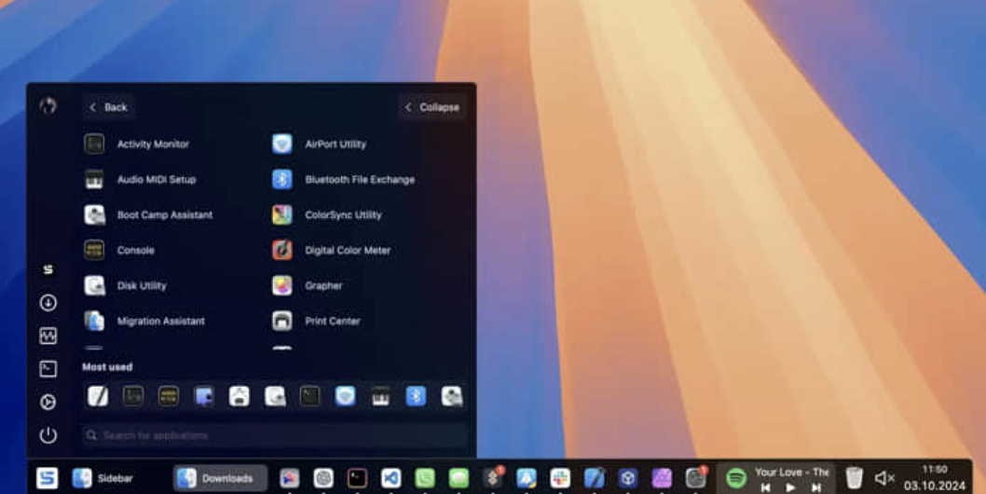
Task: Open the Spotify icon in the taskbar
Action: point(736,478)
